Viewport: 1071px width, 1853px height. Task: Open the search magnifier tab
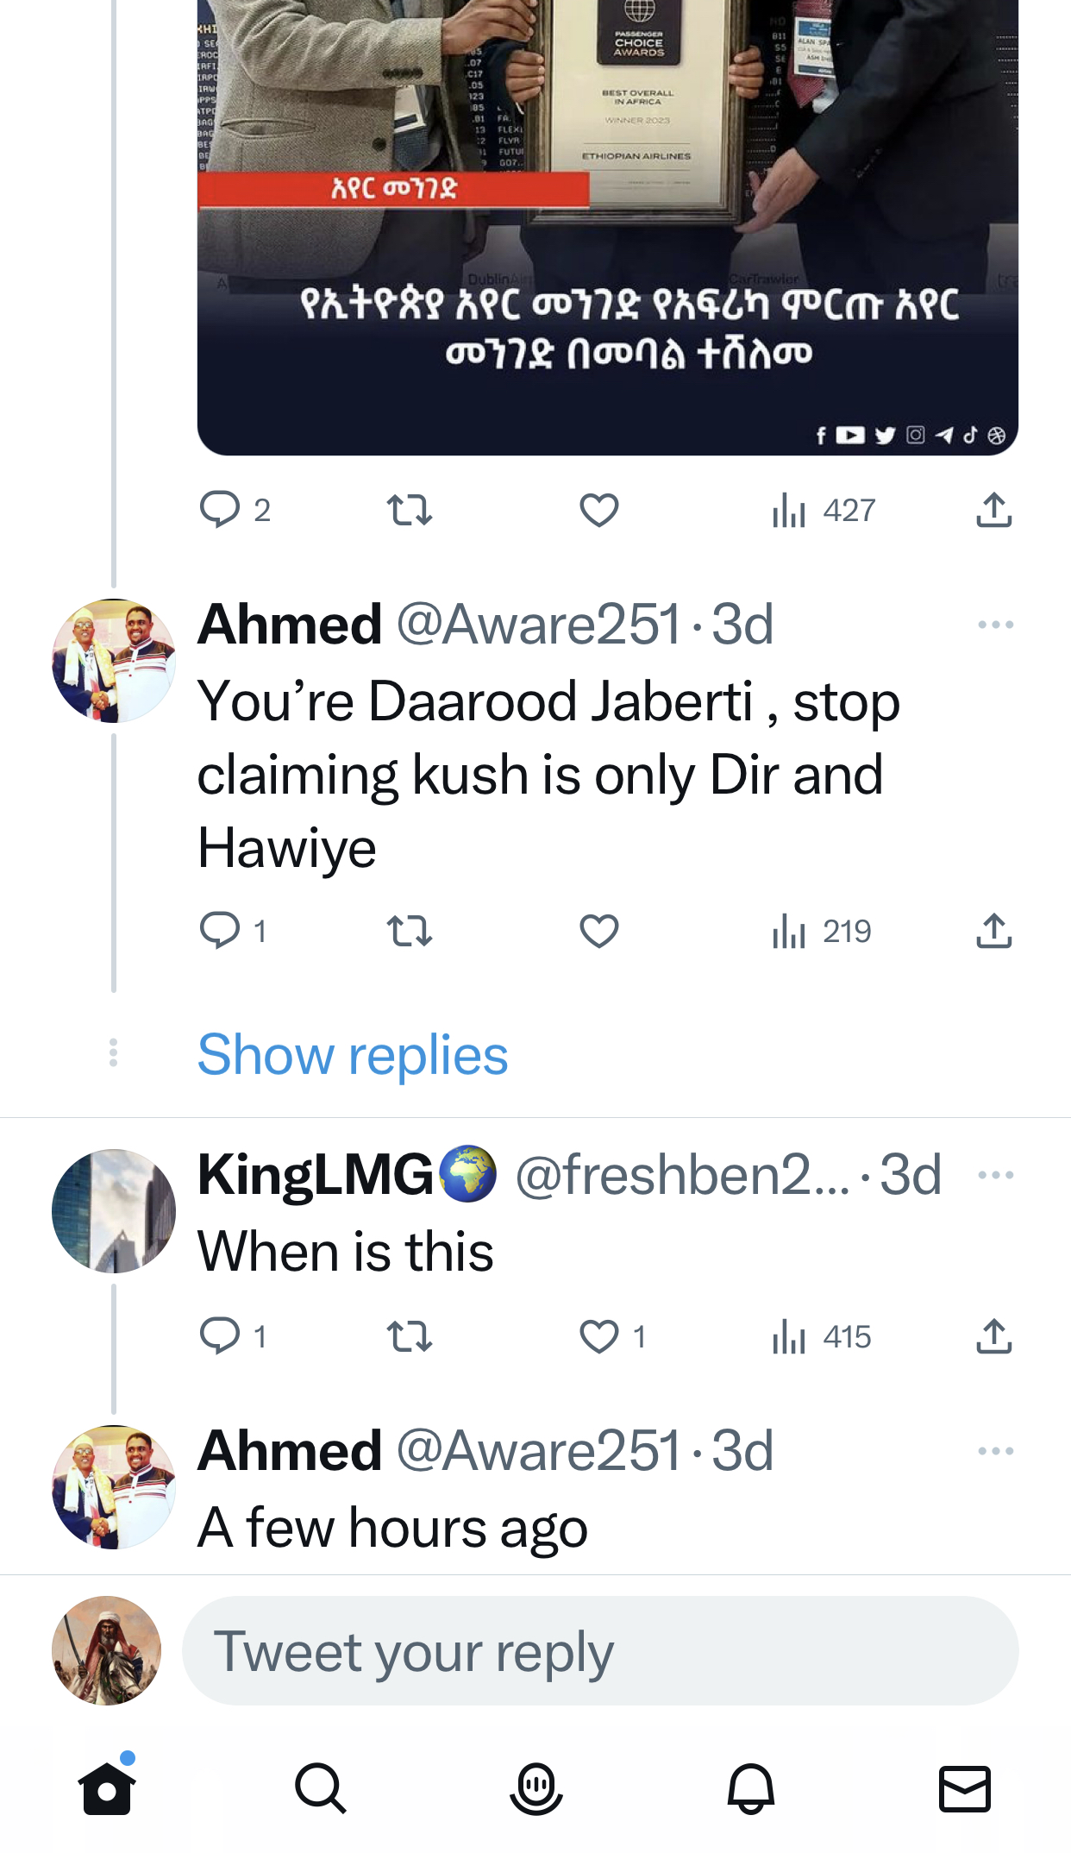[321, 1789]
